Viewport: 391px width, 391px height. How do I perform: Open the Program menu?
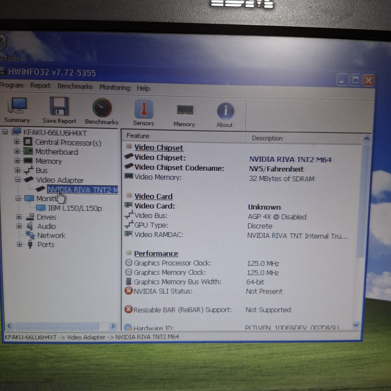pos(11,85)
